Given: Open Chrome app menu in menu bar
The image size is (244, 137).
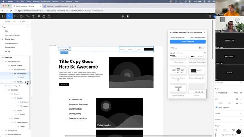Looking at the screenshot, I should click(10, 2).
